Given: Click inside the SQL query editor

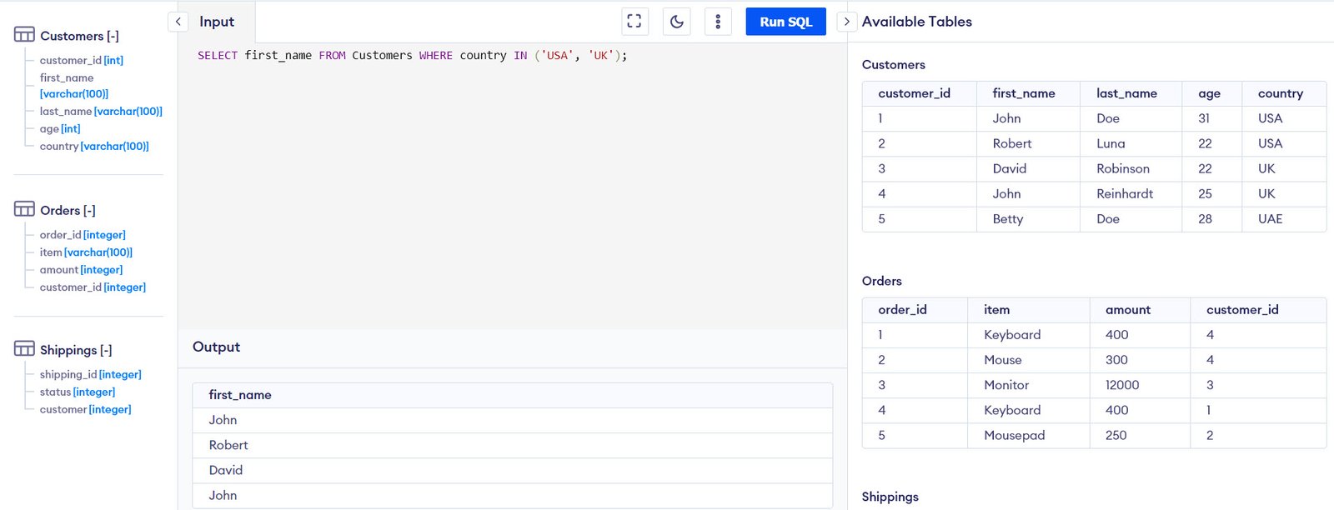Looking at the screenshot, I should (512, 185).
